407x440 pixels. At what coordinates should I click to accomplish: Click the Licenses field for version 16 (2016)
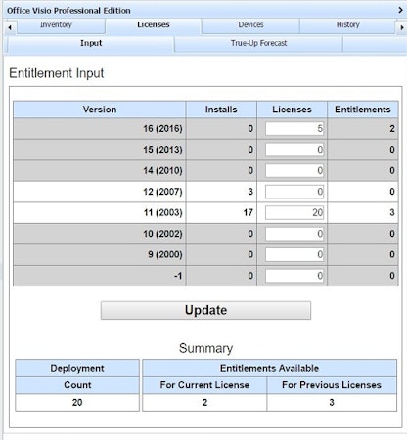[x=294, y=128]
